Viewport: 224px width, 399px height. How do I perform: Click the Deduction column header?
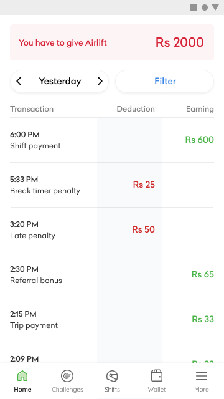(x=136, y=109)
